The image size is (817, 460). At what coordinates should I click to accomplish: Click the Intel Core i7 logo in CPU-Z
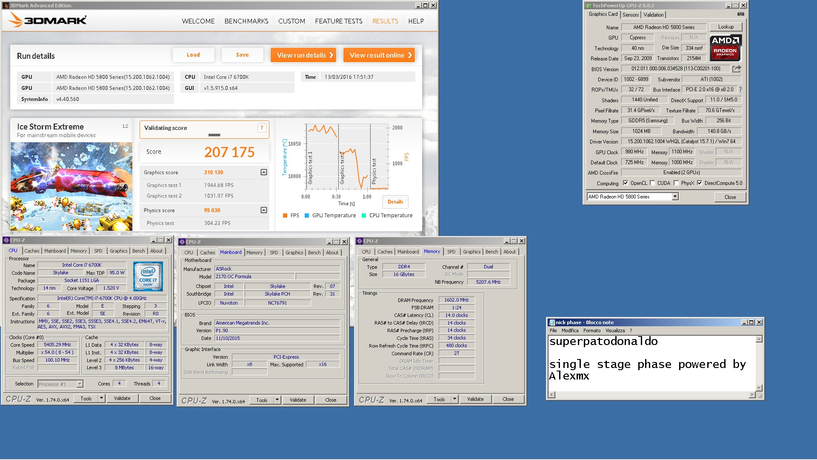[148, 276]
